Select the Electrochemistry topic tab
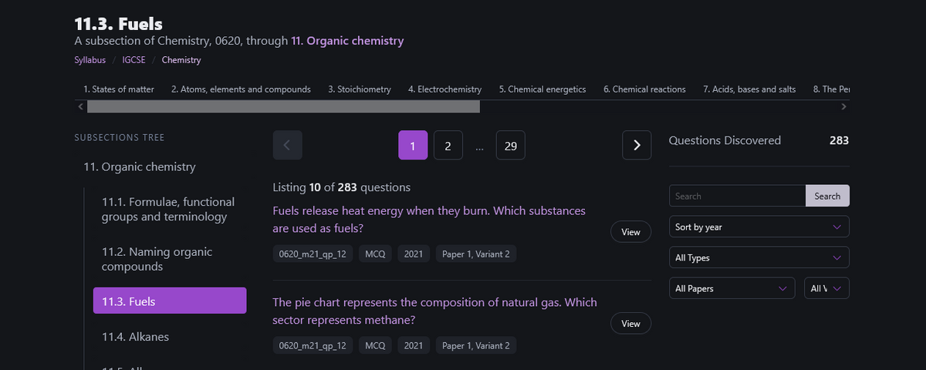This screenshot has height=370, width=926. pos(444,89)
